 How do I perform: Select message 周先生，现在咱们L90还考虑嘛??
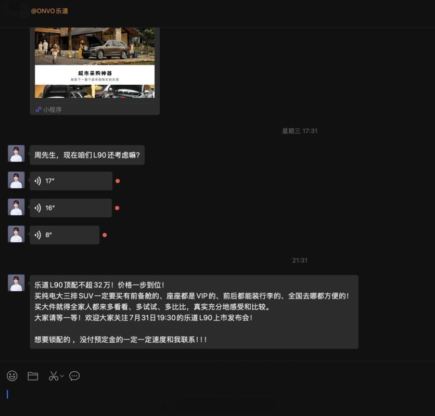click(87, 155)
